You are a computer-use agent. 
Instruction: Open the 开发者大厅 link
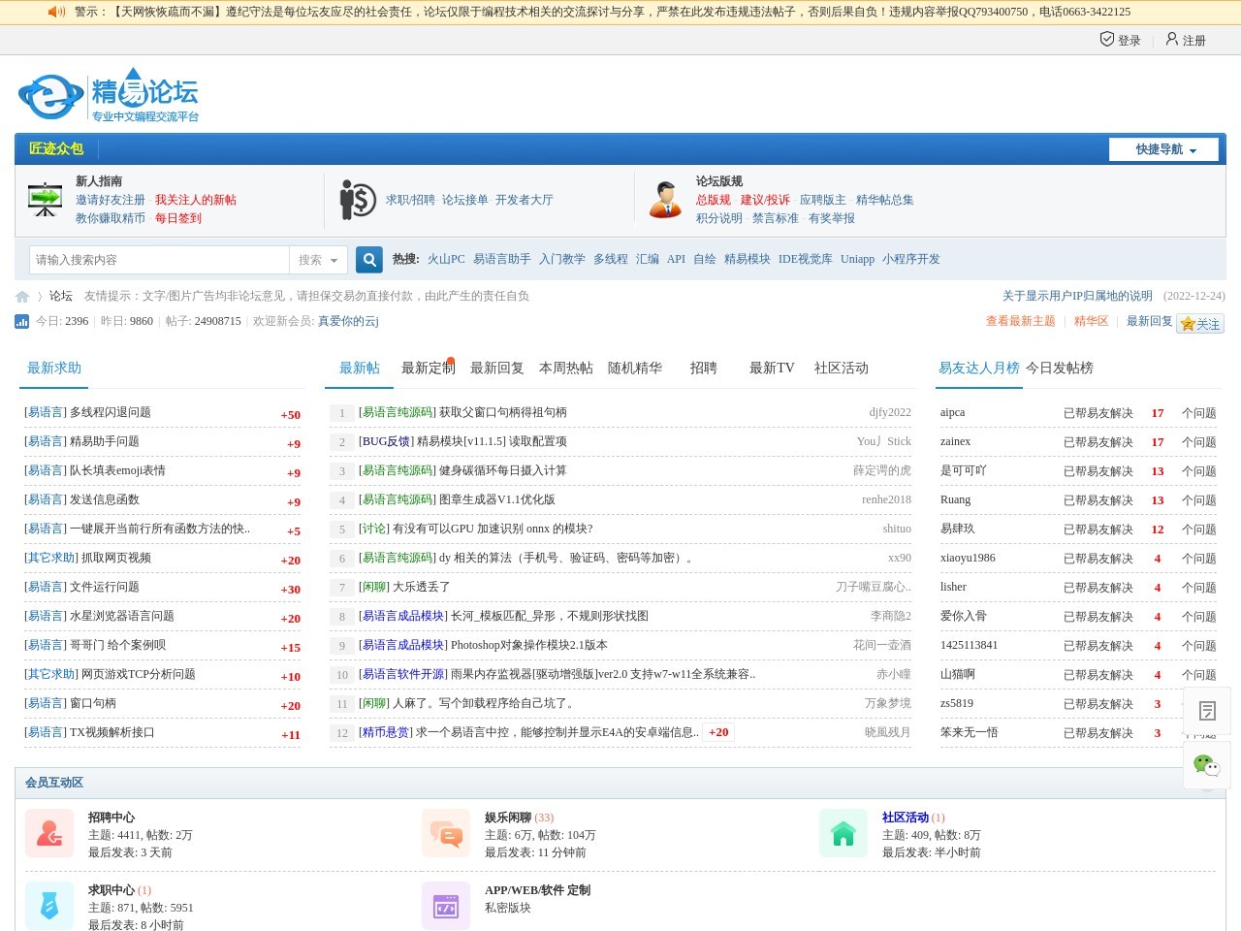point(525,200)
